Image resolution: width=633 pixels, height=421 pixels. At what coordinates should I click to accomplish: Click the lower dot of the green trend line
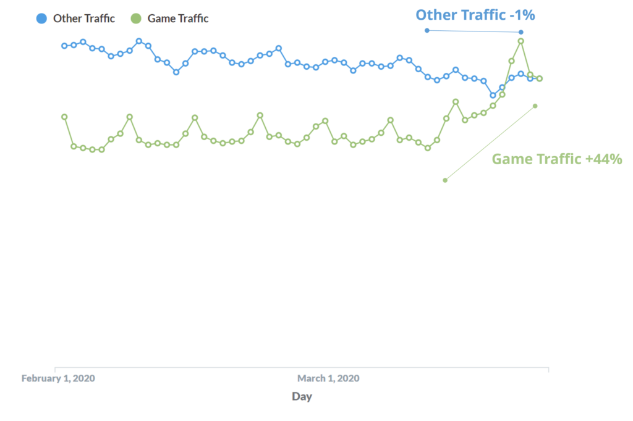pos(445,180)
